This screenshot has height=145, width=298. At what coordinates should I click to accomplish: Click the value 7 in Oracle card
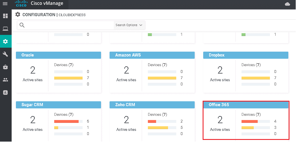pyautogui.click(x=88, y=78)
